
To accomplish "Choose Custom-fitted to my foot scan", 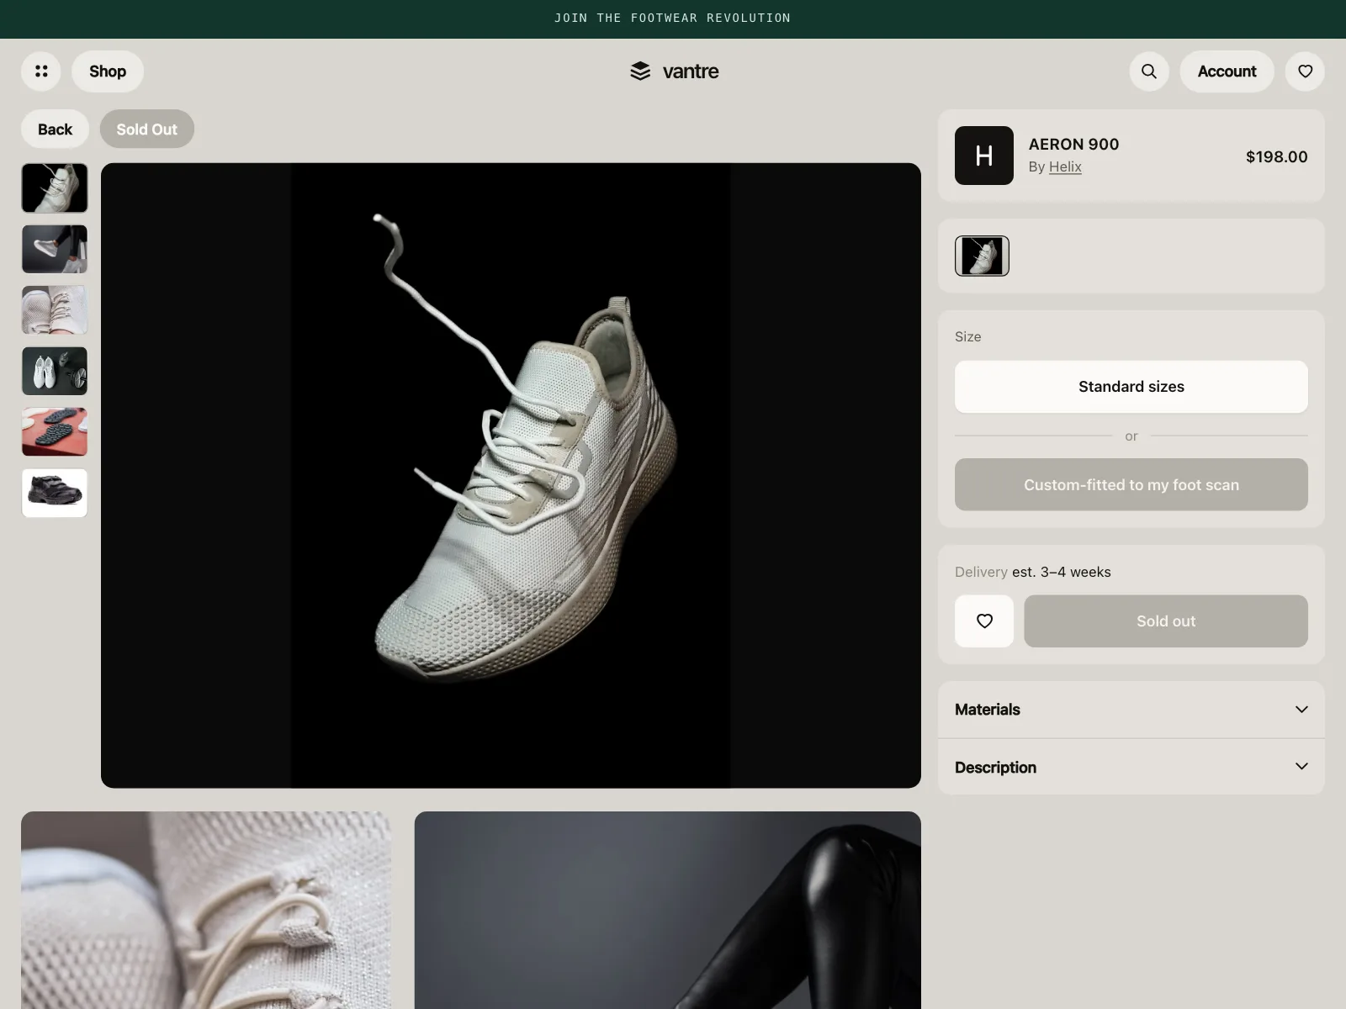I will click(1131, 484).
